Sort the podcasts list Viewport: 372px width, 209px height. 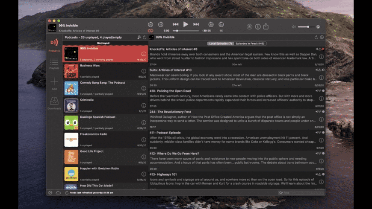[139, 38]
